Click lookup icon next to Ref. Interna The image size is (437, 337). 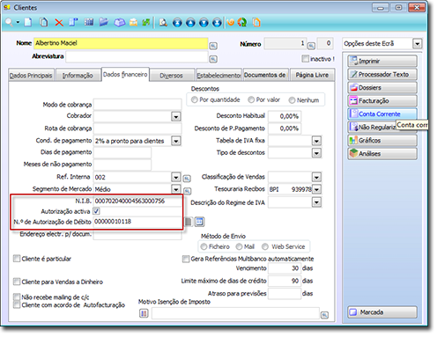[187, 179]
